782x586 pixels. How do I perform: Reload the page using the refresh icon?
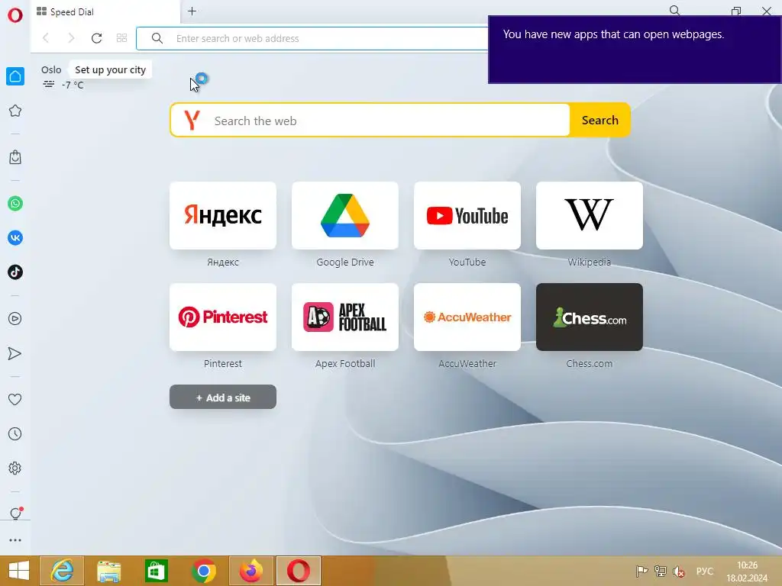[97, 38]
